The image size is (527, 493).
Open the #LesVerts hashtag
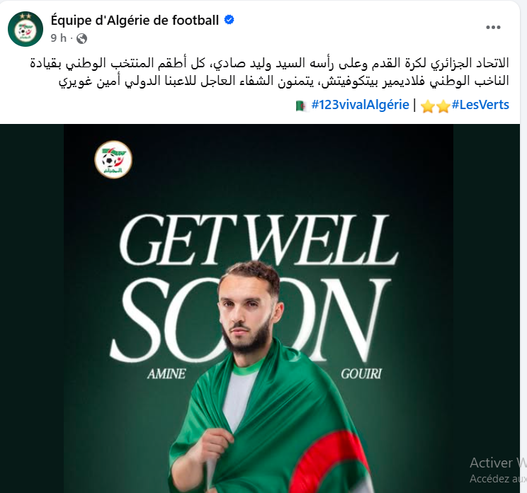click(480, 105)
